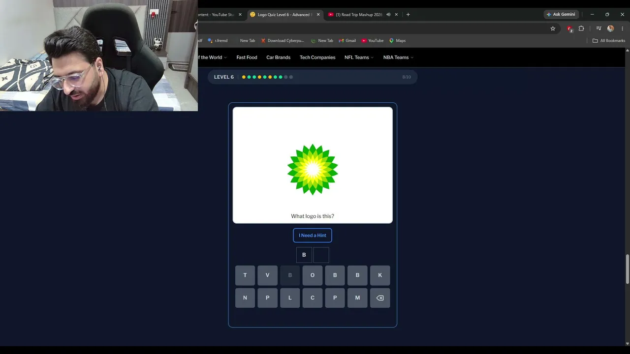The width and height of the screenshot is (630, 354).
Task: Open the Download Cyberpu... bookmark
Action: pyautogui.click(x=283, y=41)
